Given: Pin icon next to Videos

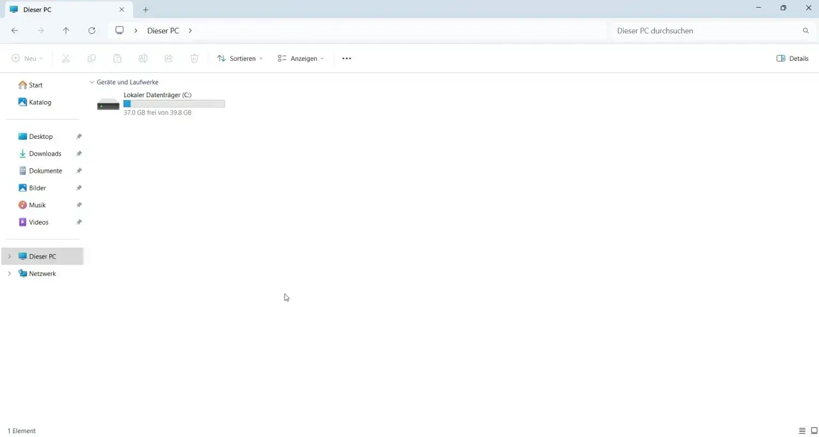Looking at the screenshot, I should 79,222.
